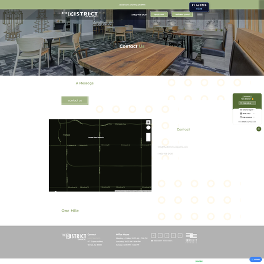The width and height of the screenshot is (264, 264).
Task: Call the (480) 968-2420 header phone link
Action: 139,15
